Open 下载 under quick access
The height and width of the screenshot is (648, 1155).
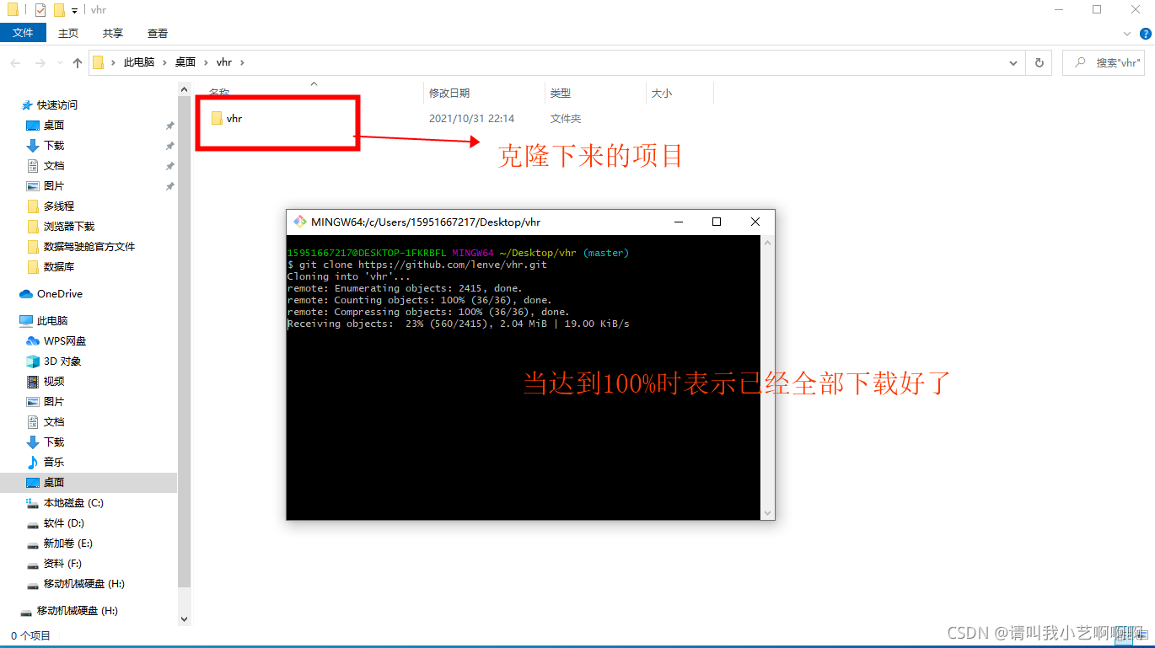click(x=54, y=146)
